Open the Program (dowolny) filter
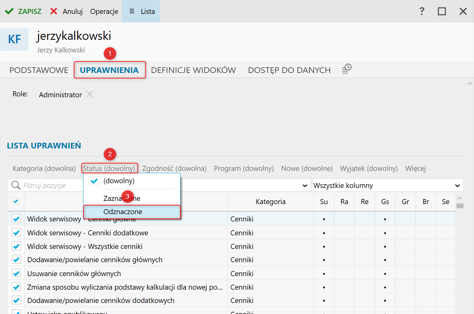Screen dimensions: 474x314 pos(243,168)
